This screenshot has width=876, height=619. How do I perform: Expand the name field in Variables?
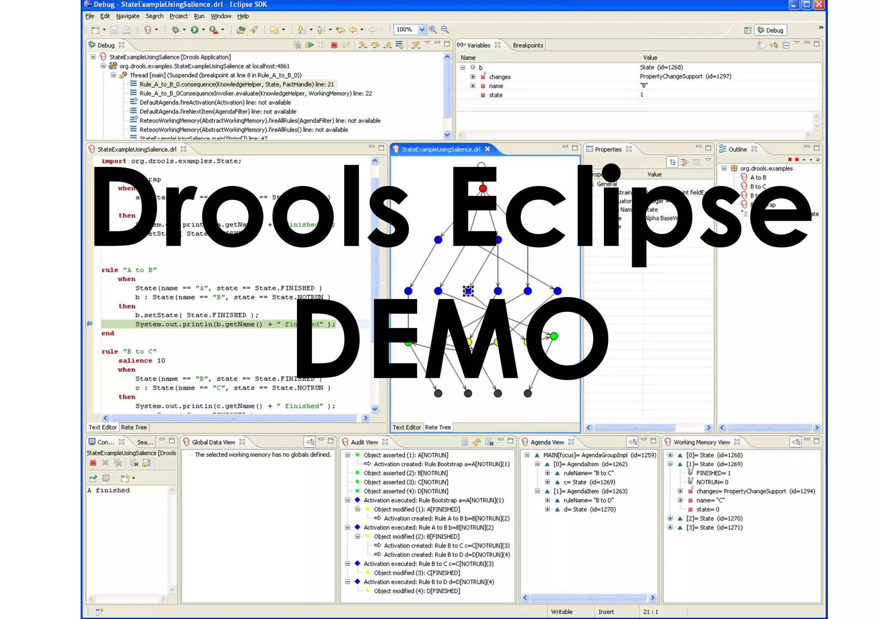tap(473, 86)
